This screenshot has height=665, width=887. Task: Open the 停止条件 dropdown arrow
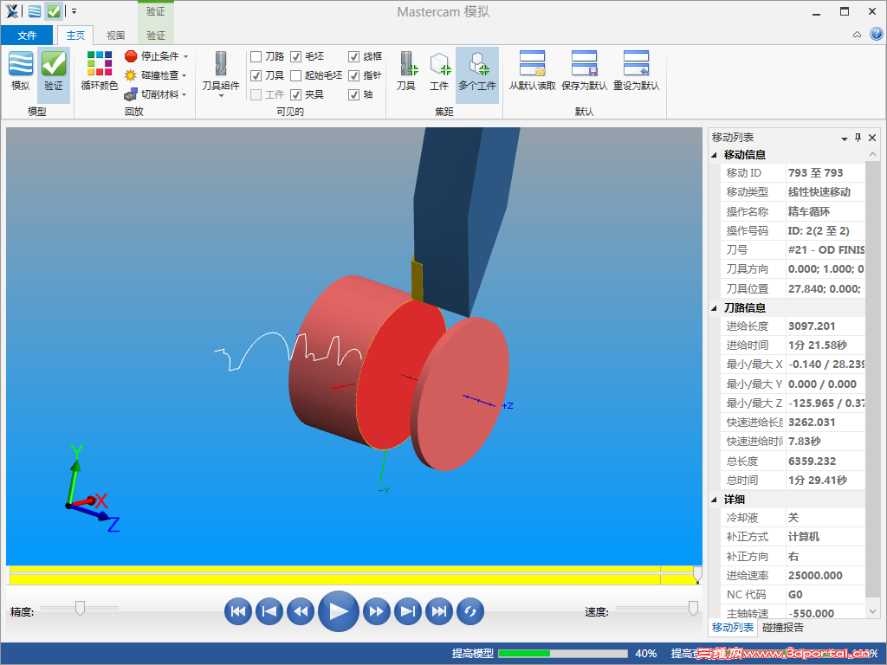tap(185, 56)
